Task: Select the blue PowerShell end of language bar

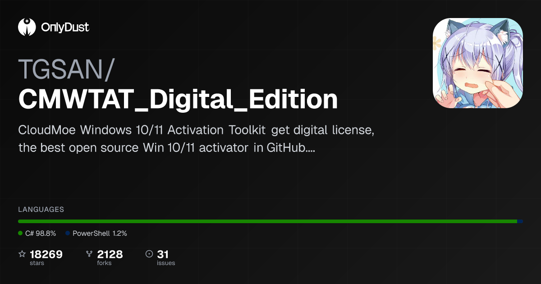Action: [x=520, y=221]
